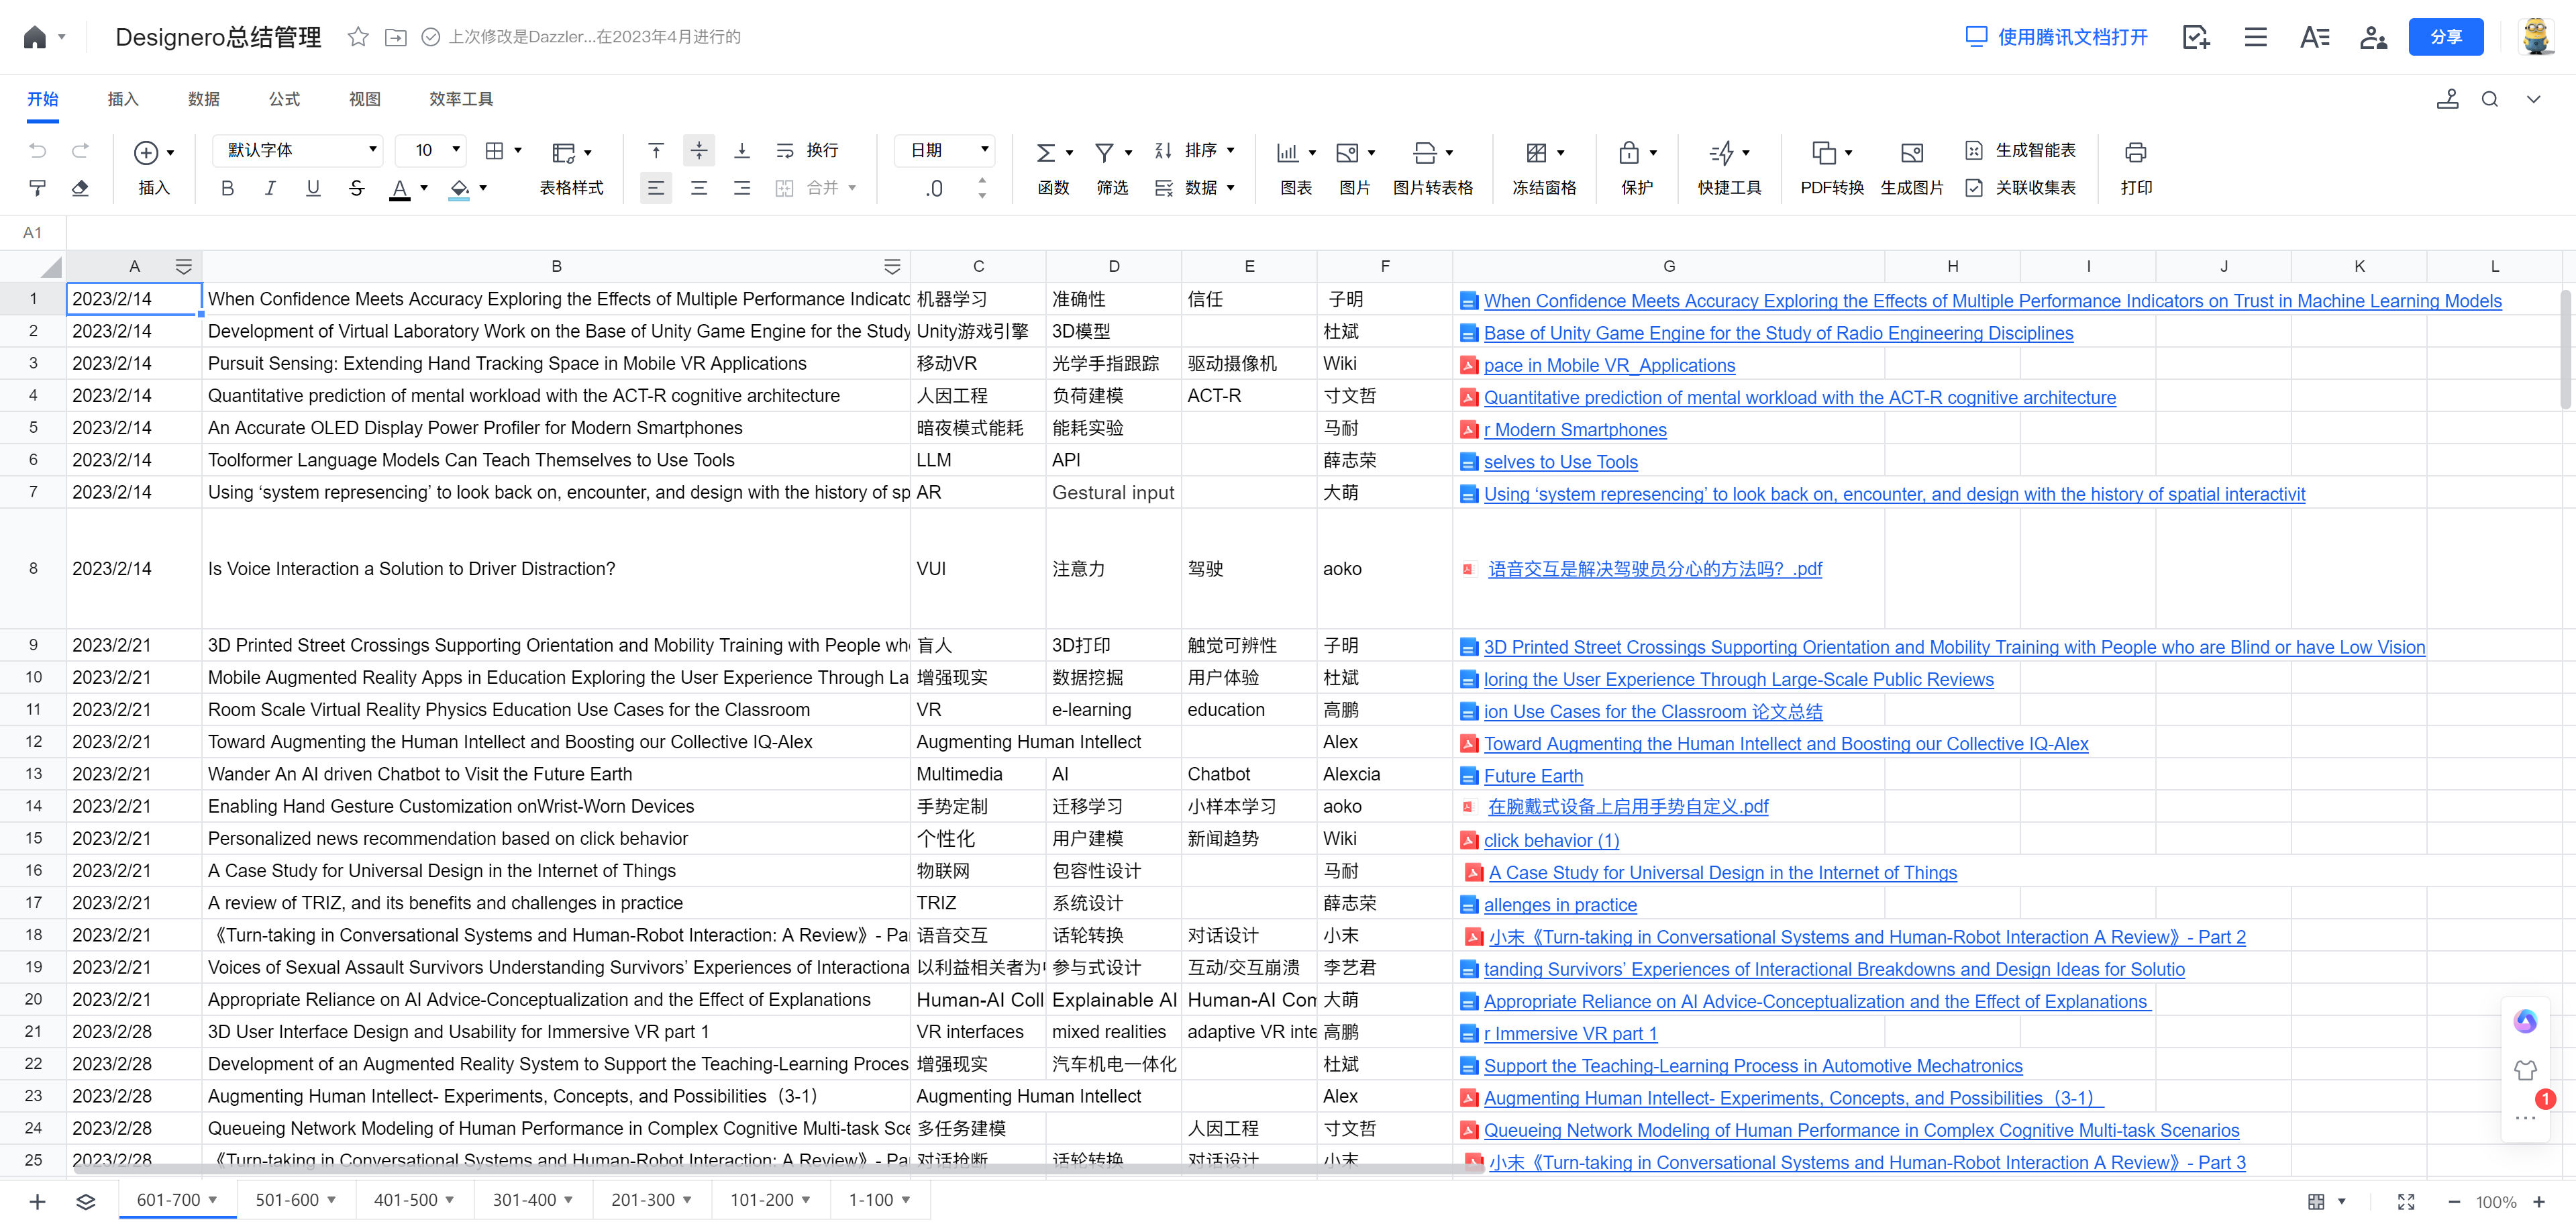Print the spreadsheet
The width and height of the screenshot is (2576, 1222).
[2136, 168]
